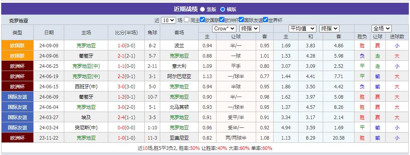The width and height of the screenshot is (410, 155).
Task: Click away team 波兰
Action: [x=179, y=46]
